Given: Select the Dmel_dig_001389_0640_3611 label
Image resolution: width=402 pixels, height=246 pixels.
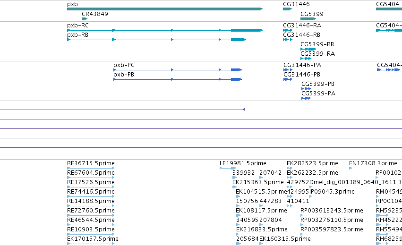Looking at the screenshot, I should pos(356,182).
